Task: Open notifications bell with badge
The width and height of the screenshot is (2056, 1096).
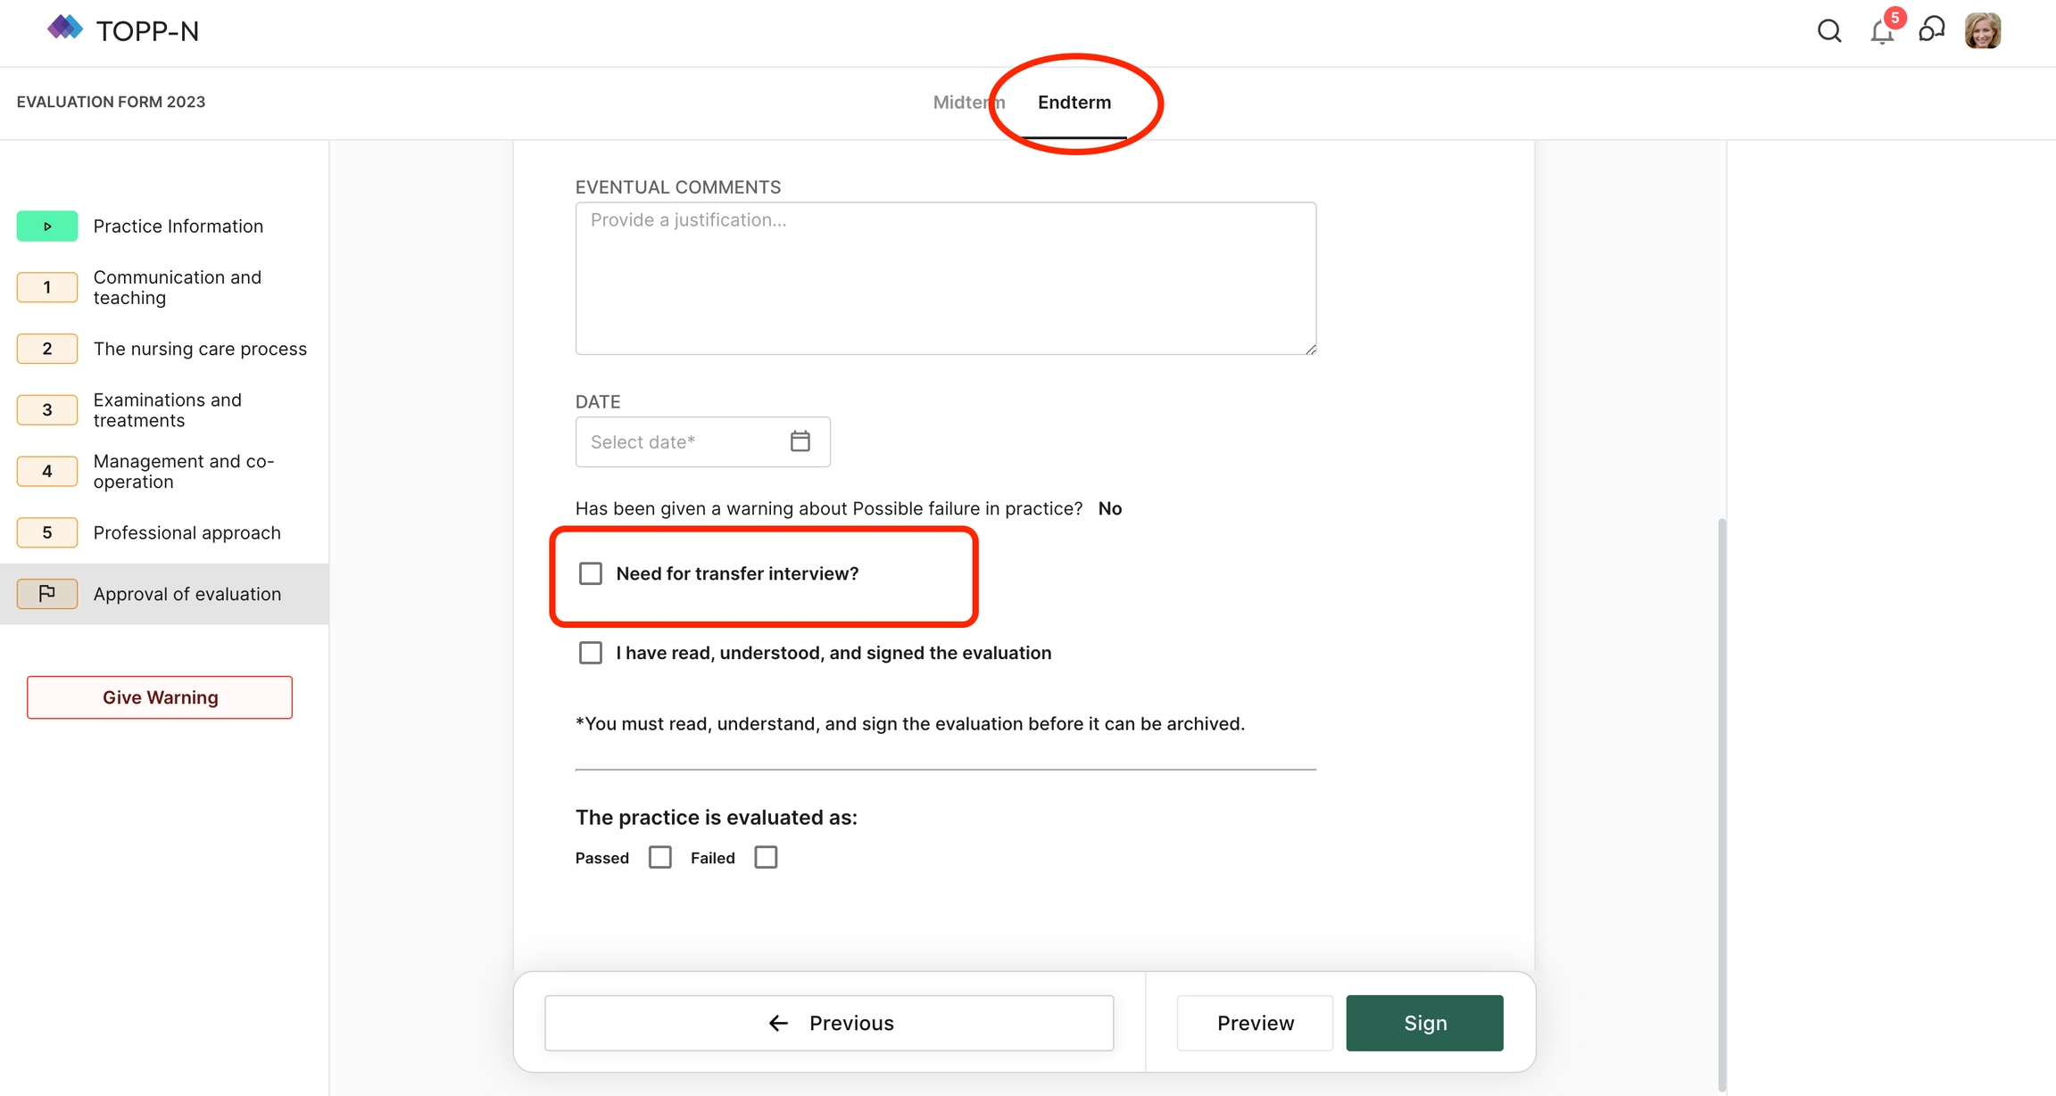Action: pyautogui.click(x=1882, y=32)
